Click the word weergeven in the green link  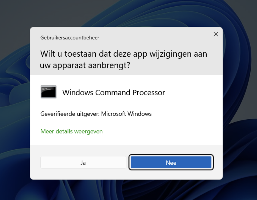pyautogui.click(x=88, y=132)
